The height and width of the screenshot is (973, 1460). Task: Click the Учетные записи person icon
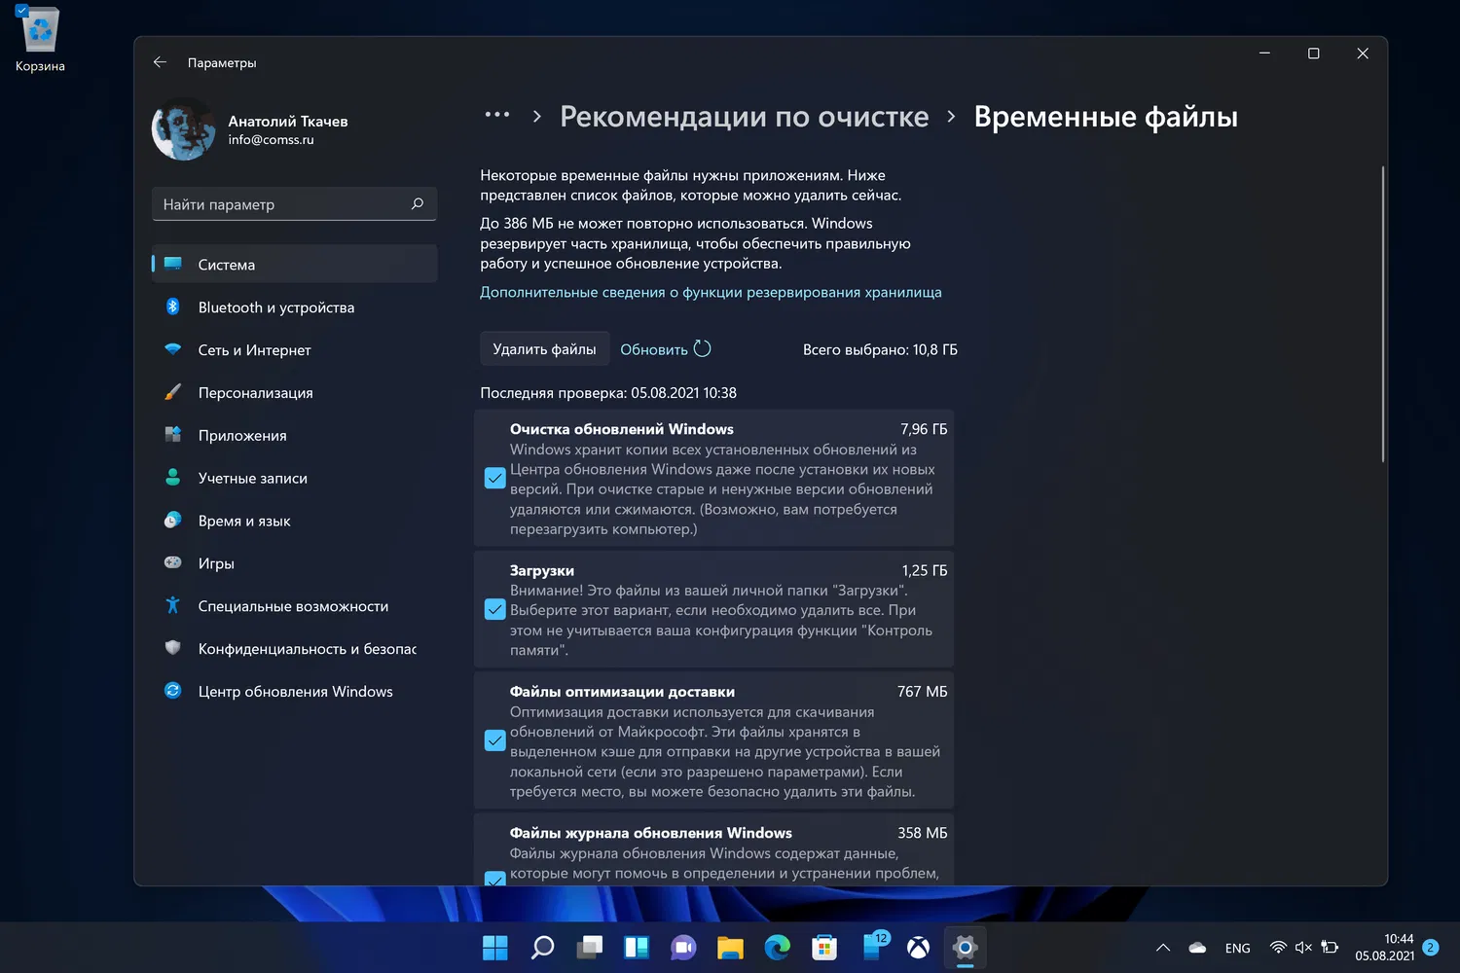[x=173, y=478]
